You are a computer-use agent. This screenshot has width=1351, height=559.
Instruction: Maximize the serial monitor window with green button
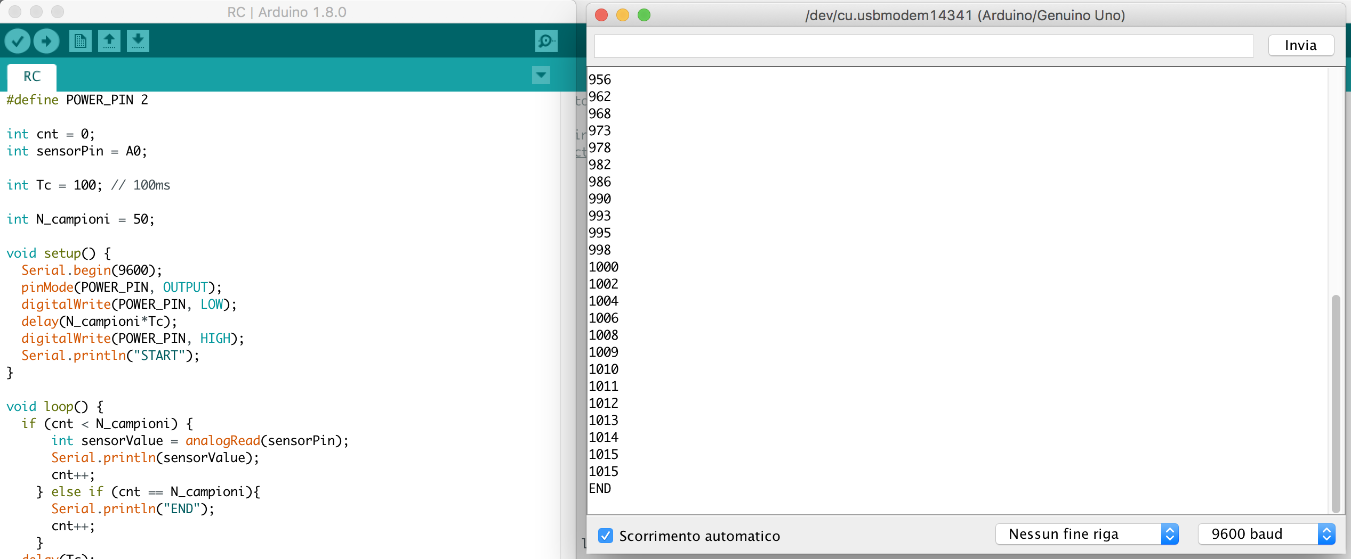point(644,15)
